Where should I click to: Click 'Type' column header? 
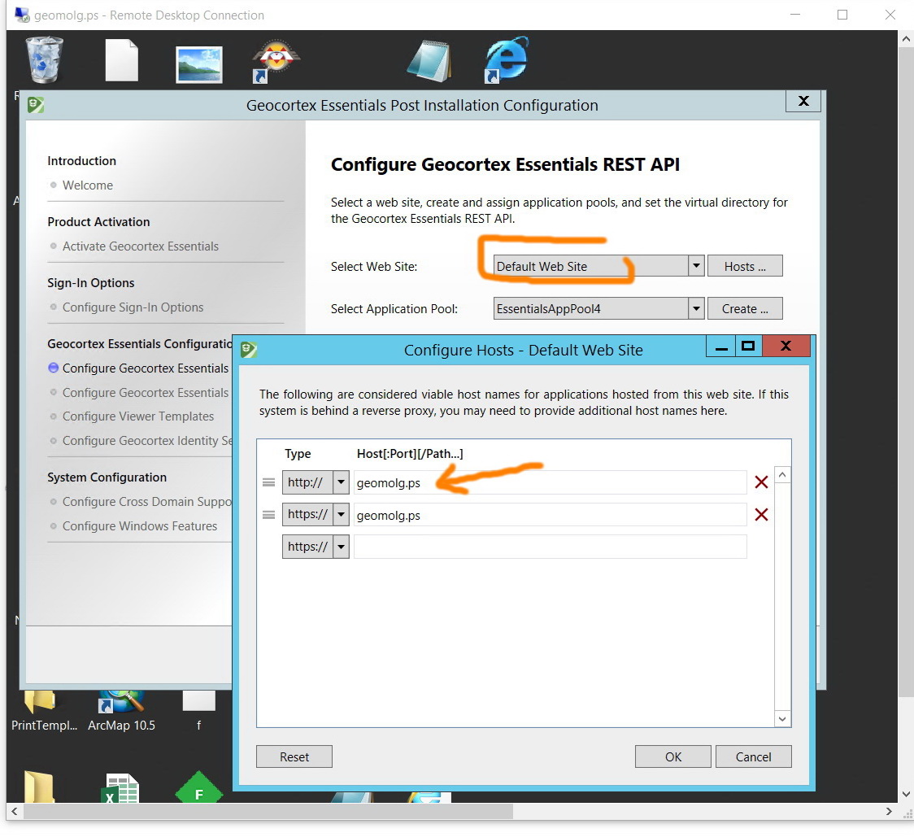click(298, 454)
